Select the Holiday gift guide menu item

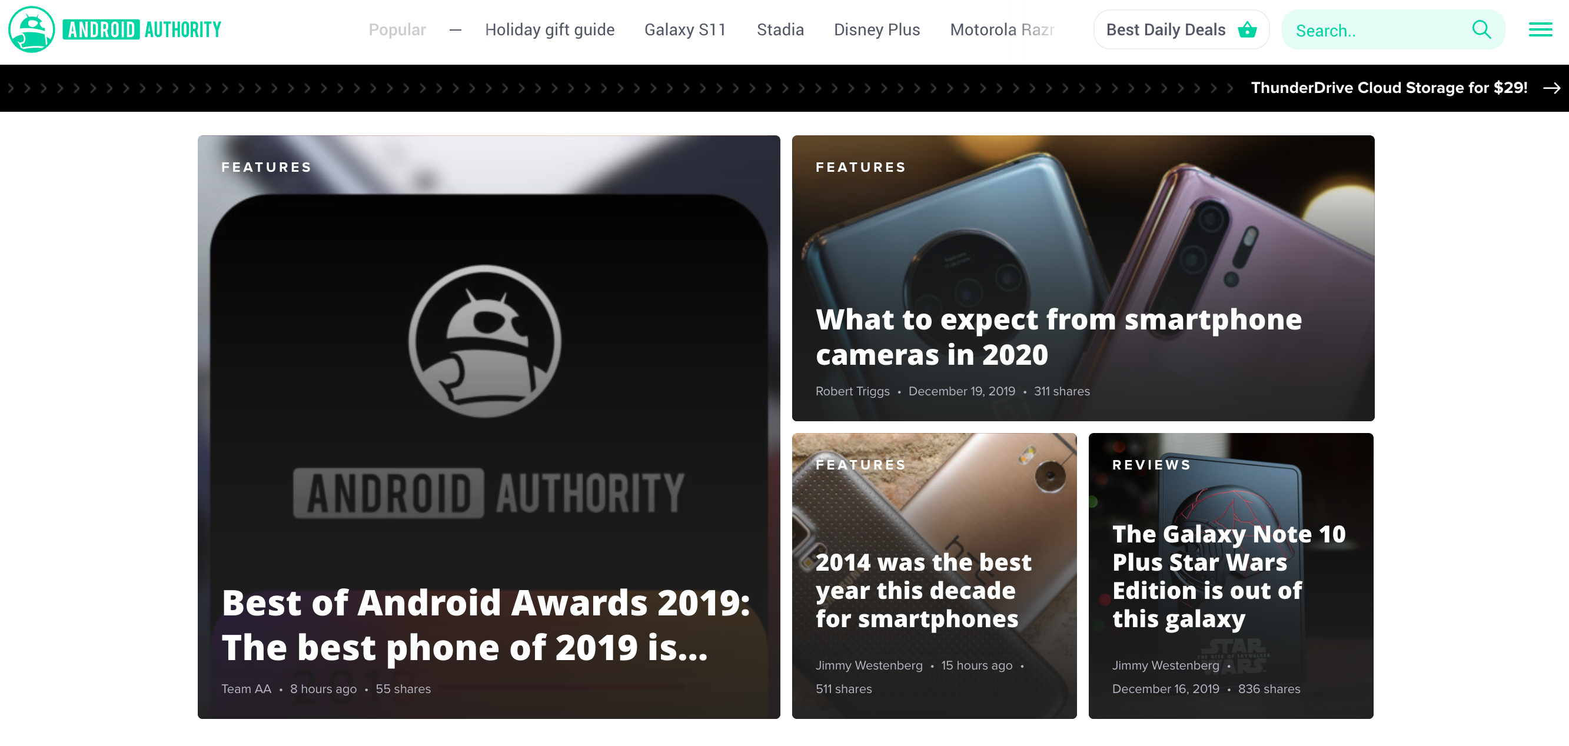click(549, 30)
